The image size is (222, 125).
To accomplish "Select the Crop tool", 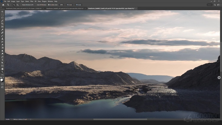I will tap(2, 24).
